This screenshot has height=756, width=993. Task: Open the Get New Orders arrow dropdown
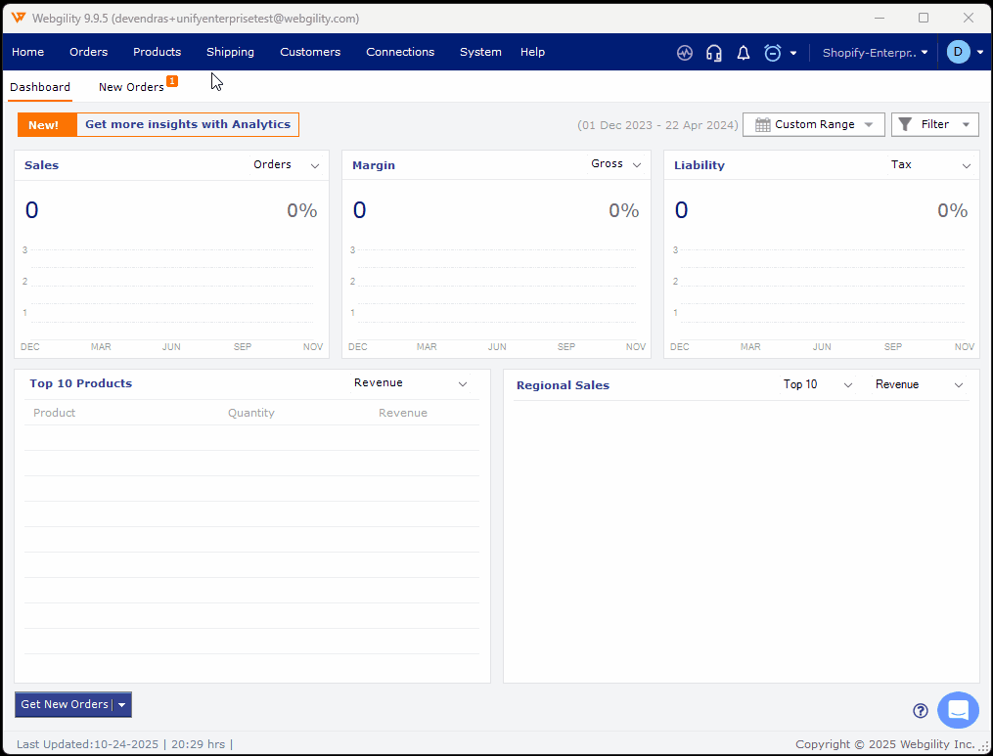122,704
